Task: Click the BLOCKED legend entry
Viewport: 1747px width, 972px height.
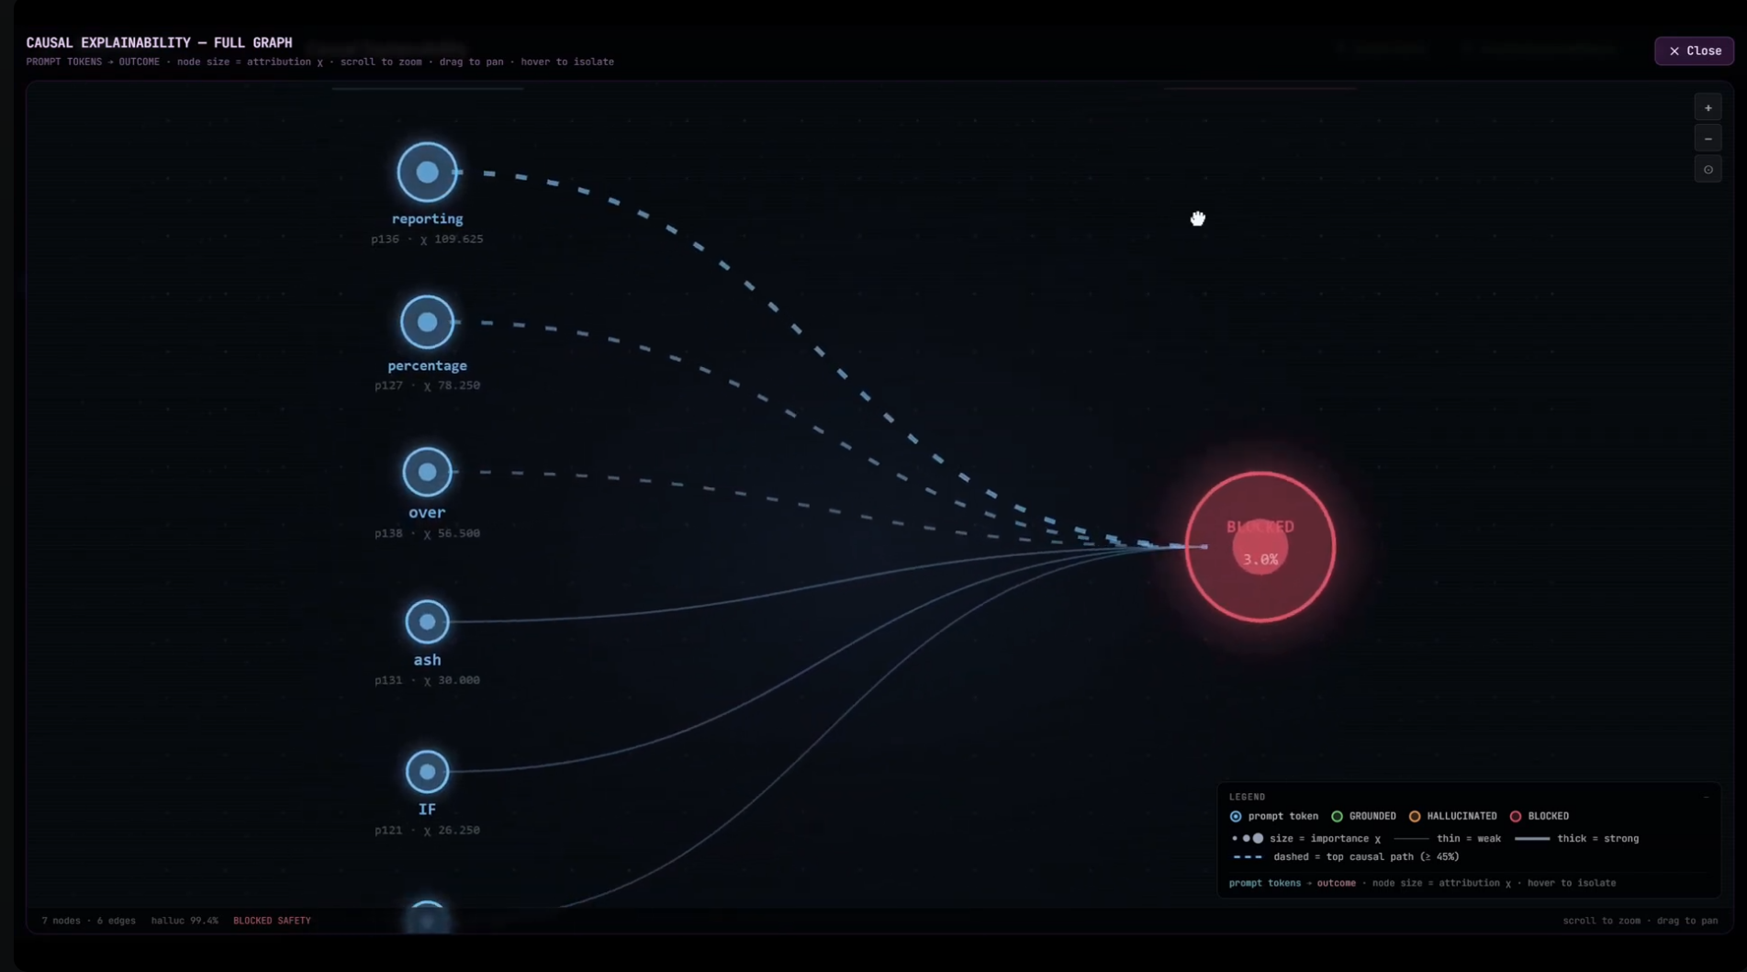Action: 1540,816
